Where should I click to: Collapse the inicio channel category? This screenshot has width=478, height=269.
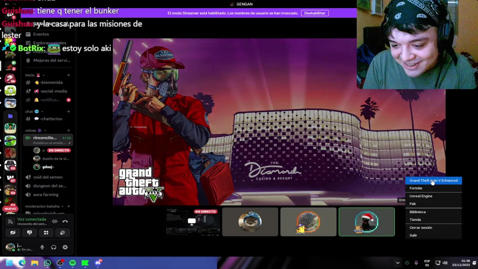coord(35,75)
